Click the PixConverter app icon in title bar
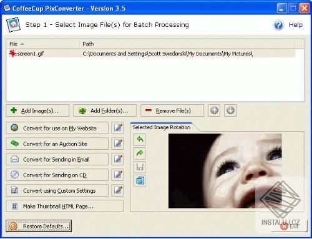Viewport: 312px width, 239px height. 7,8
